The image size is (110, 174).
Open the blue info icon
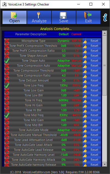pyautogui.click(x=105, y=17)
